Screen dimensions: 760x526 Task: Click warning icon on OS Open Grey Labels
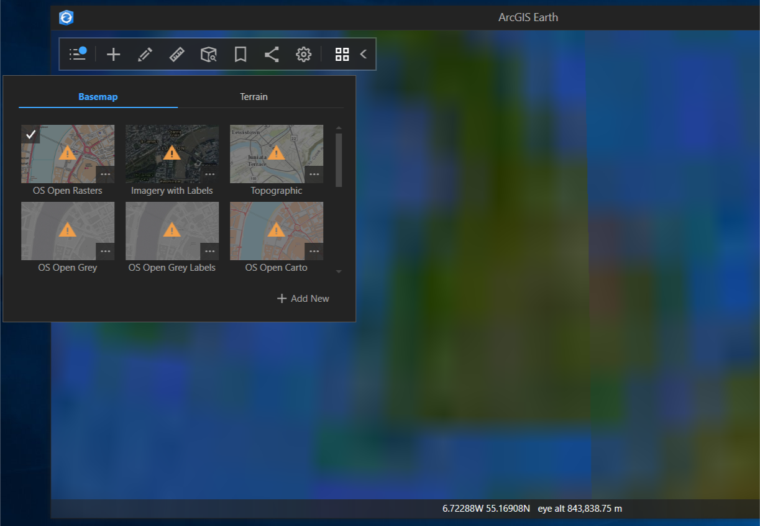[x=172, y=229]
